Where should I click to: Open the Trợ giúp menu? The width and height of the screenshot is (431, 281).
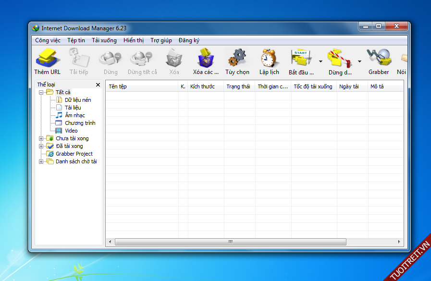pyautogui.click(x=161, y=40)
